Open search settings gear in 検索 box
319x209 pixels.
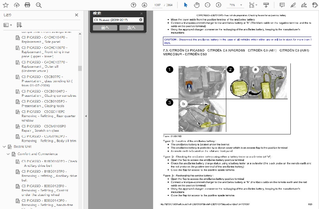pos(140,20)
